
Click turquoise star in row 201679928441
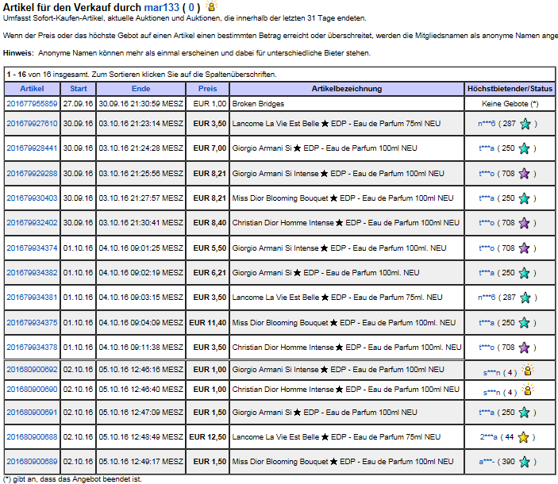[524, 148]
